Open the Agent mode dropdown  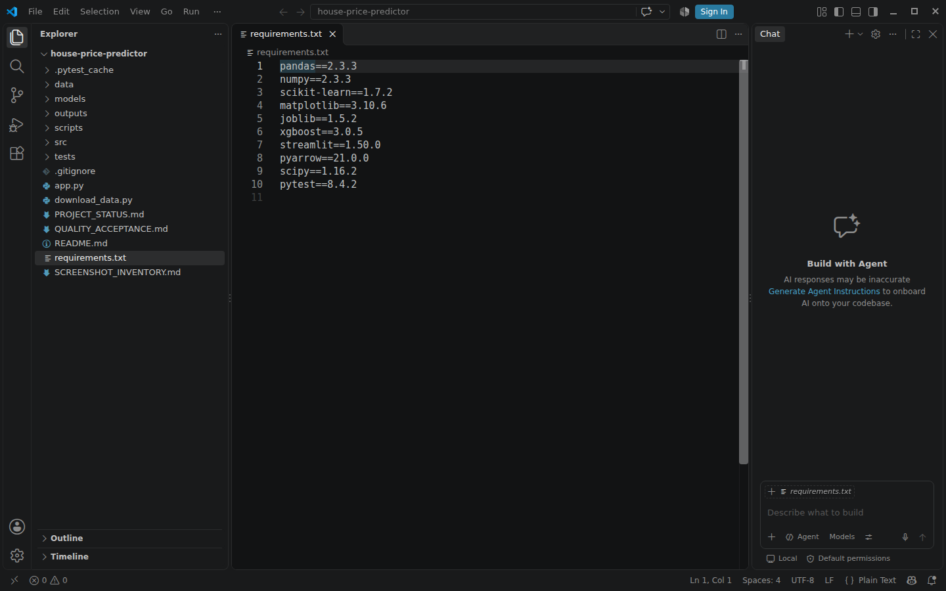tap(803, 537)
